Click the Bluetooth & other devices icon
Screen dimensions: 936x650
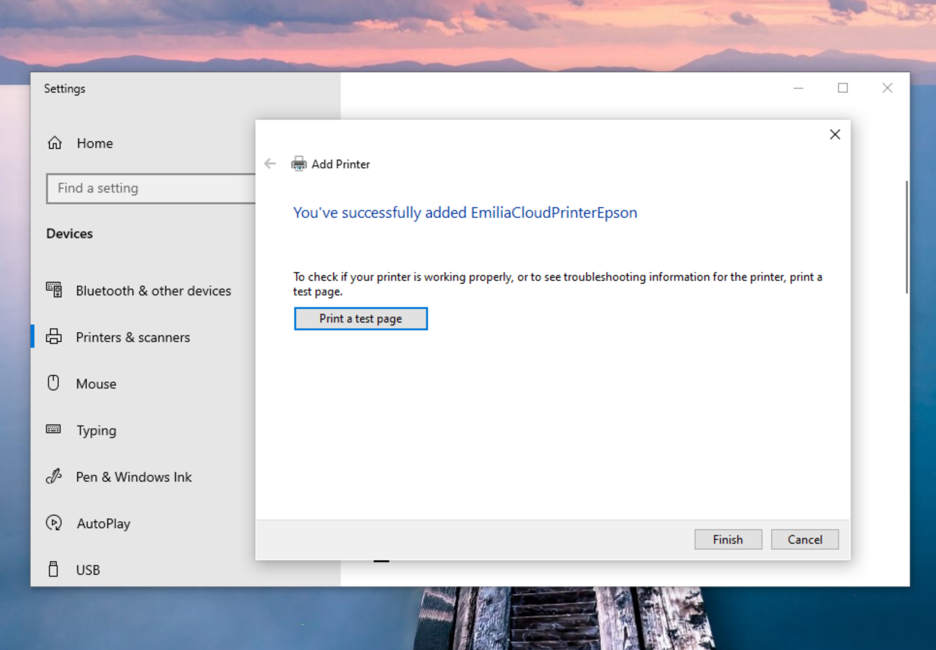pos(54,290)
